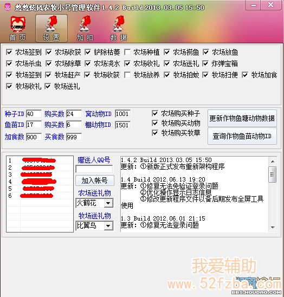This screenshot has width=284, height=297.
Task: Select the 设置 settings tab icon
Action: tap(51, 28)
